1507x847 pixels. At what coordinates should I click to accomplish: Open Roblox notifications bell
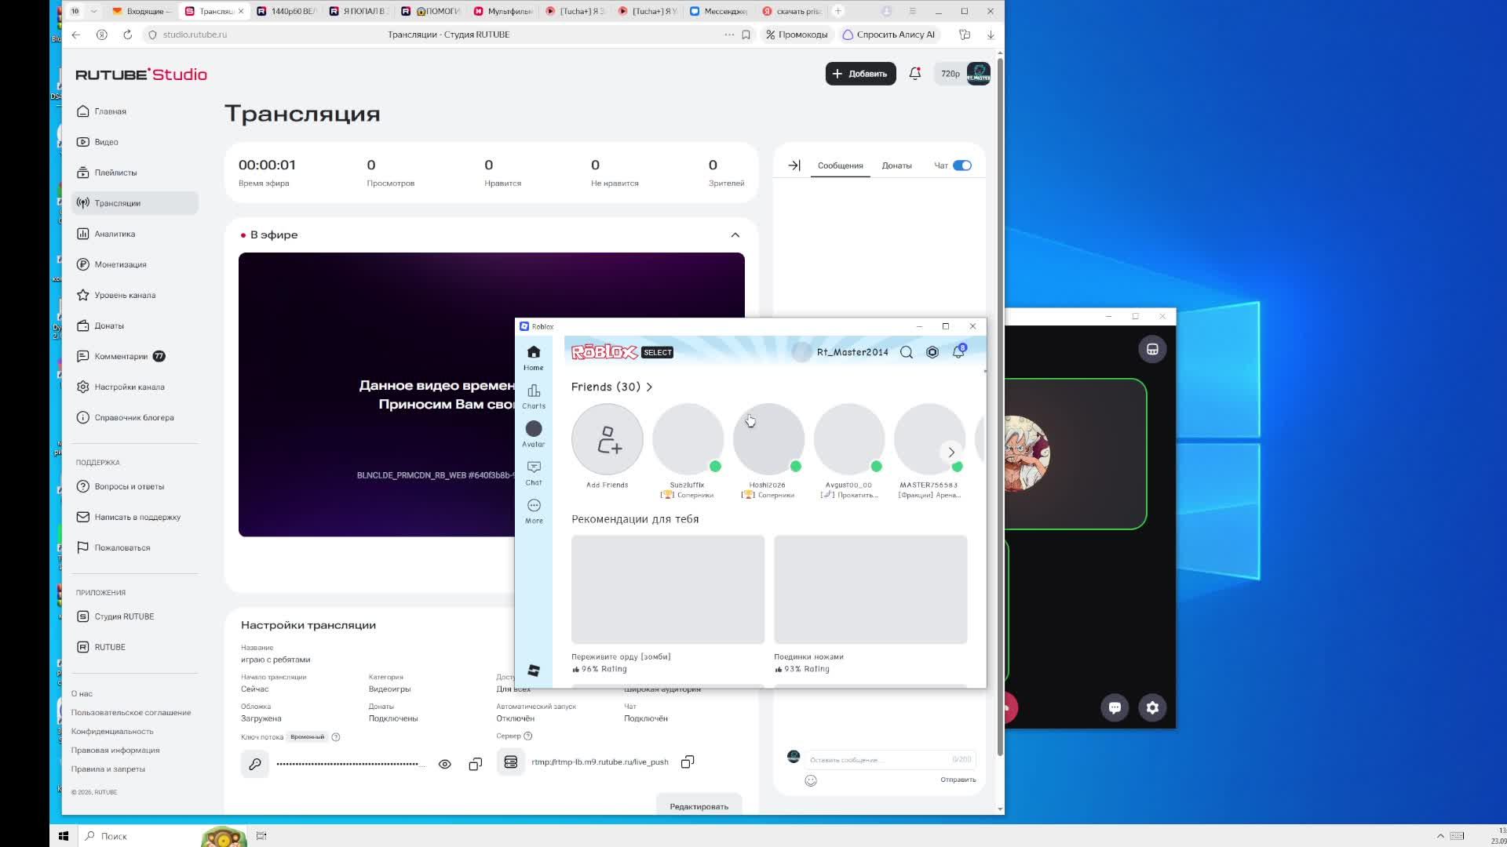point(958,352)
